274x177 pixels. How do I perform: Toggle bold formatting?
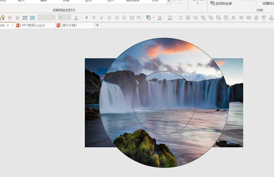(86, 18)
